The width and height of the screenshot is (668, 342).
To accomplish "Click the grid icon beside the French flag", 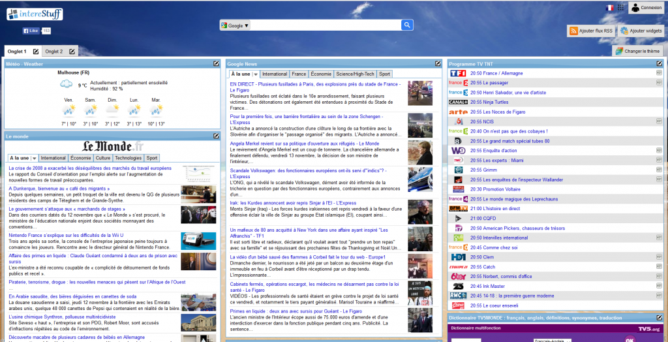I will (x=620, y=8).
